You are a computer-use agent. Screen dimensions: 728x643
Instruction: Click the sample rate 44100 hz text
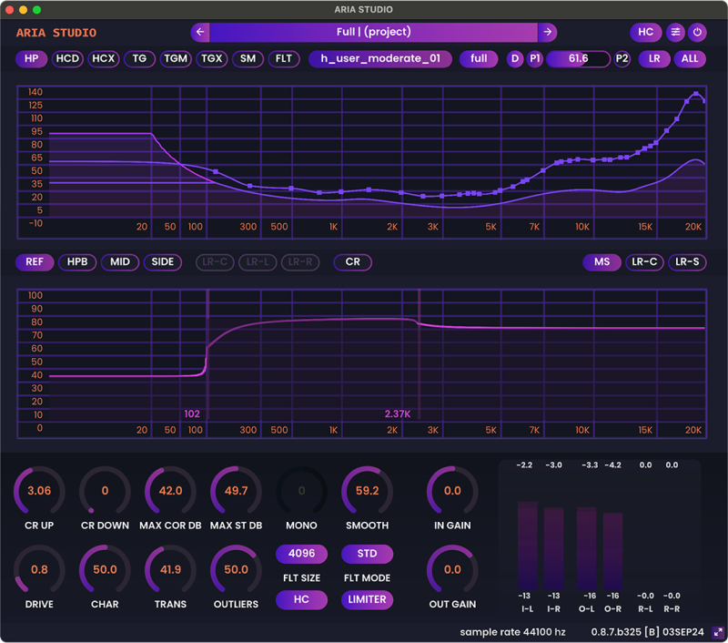point(512,632)
